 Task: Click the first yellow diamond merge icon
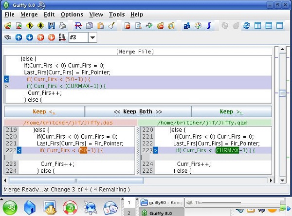pyautogui.click(x=30, y=26)
